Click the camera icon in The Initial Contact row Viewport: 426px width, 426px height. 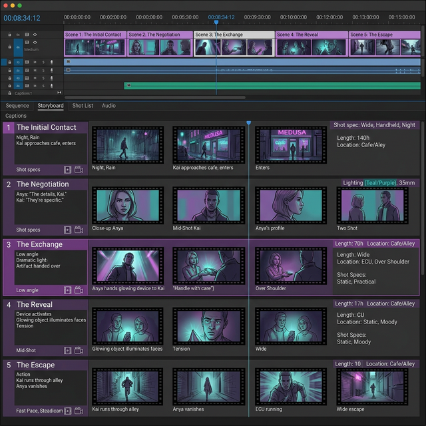(x=79, y=170)
